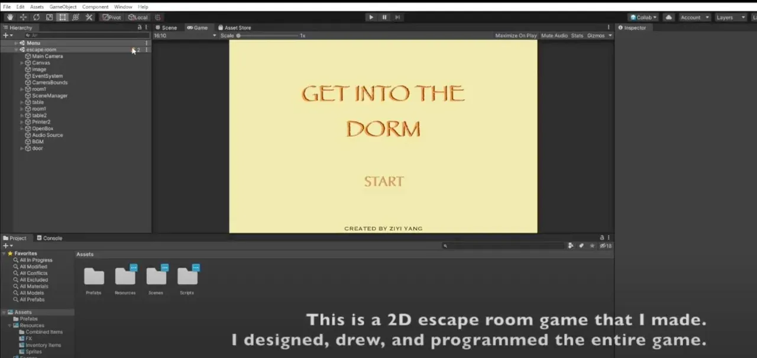Open the cloud services icon
The height and width of the screenshot is (358, 757).
click(669, 17)
